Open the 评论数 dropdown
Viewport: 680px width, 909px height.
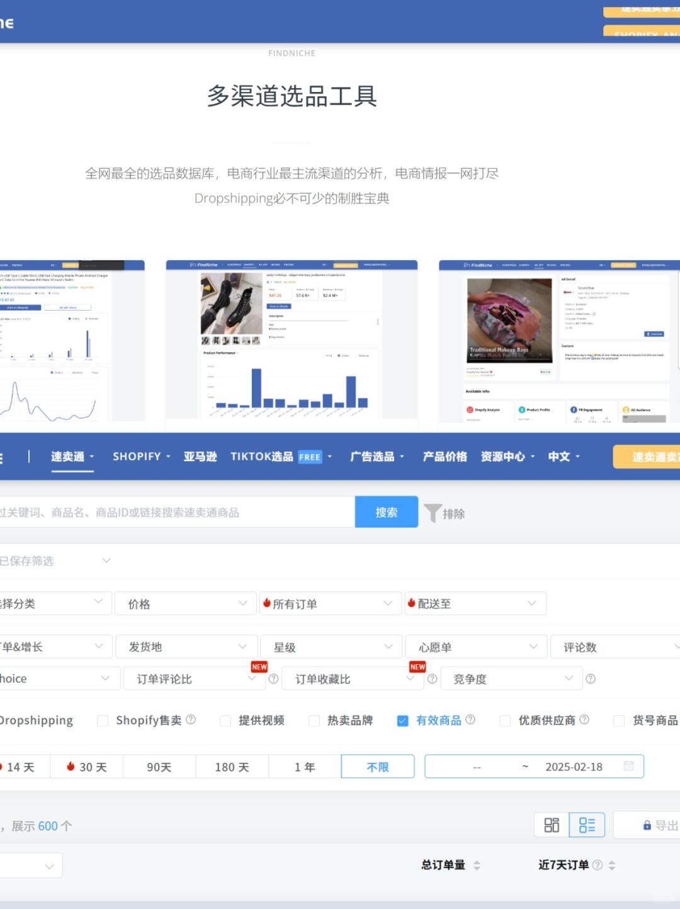tap(615, 647)
